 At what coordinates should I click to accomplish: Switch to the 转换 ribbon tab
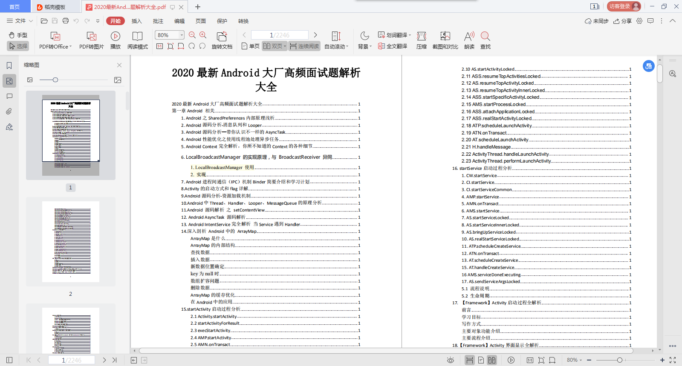click(243, 21)
